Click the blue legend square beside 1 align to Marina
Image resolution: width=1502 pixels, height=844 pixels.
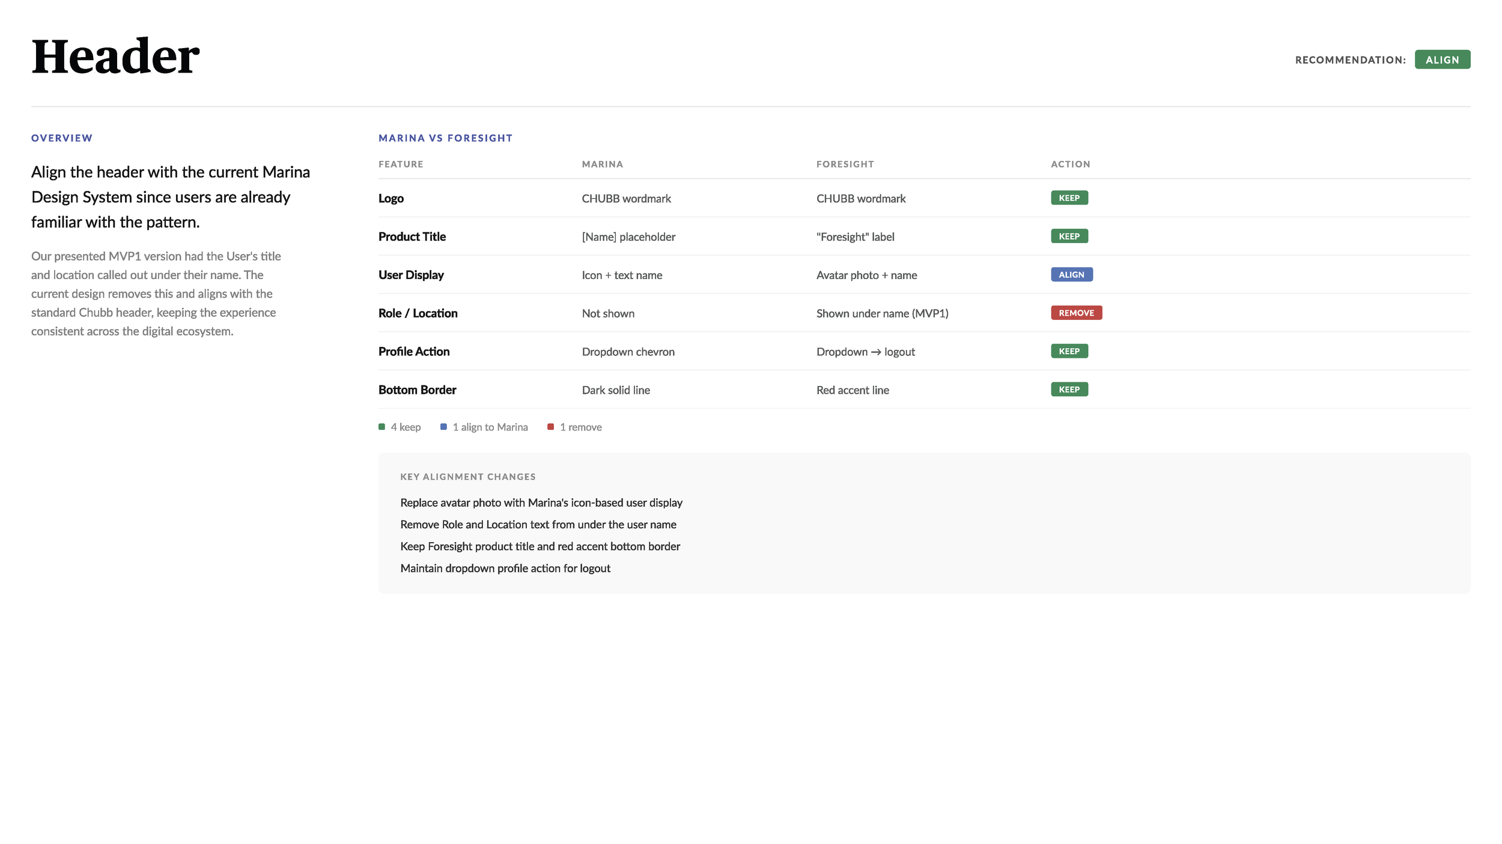point(443,427)
